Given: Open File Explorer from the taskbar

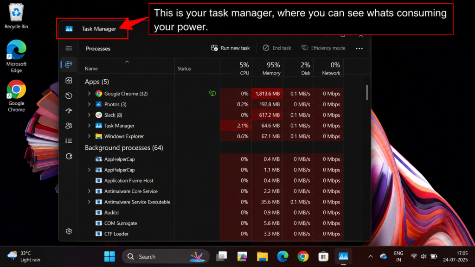Looking at the screenshot, I should click(x=263, y=256).
